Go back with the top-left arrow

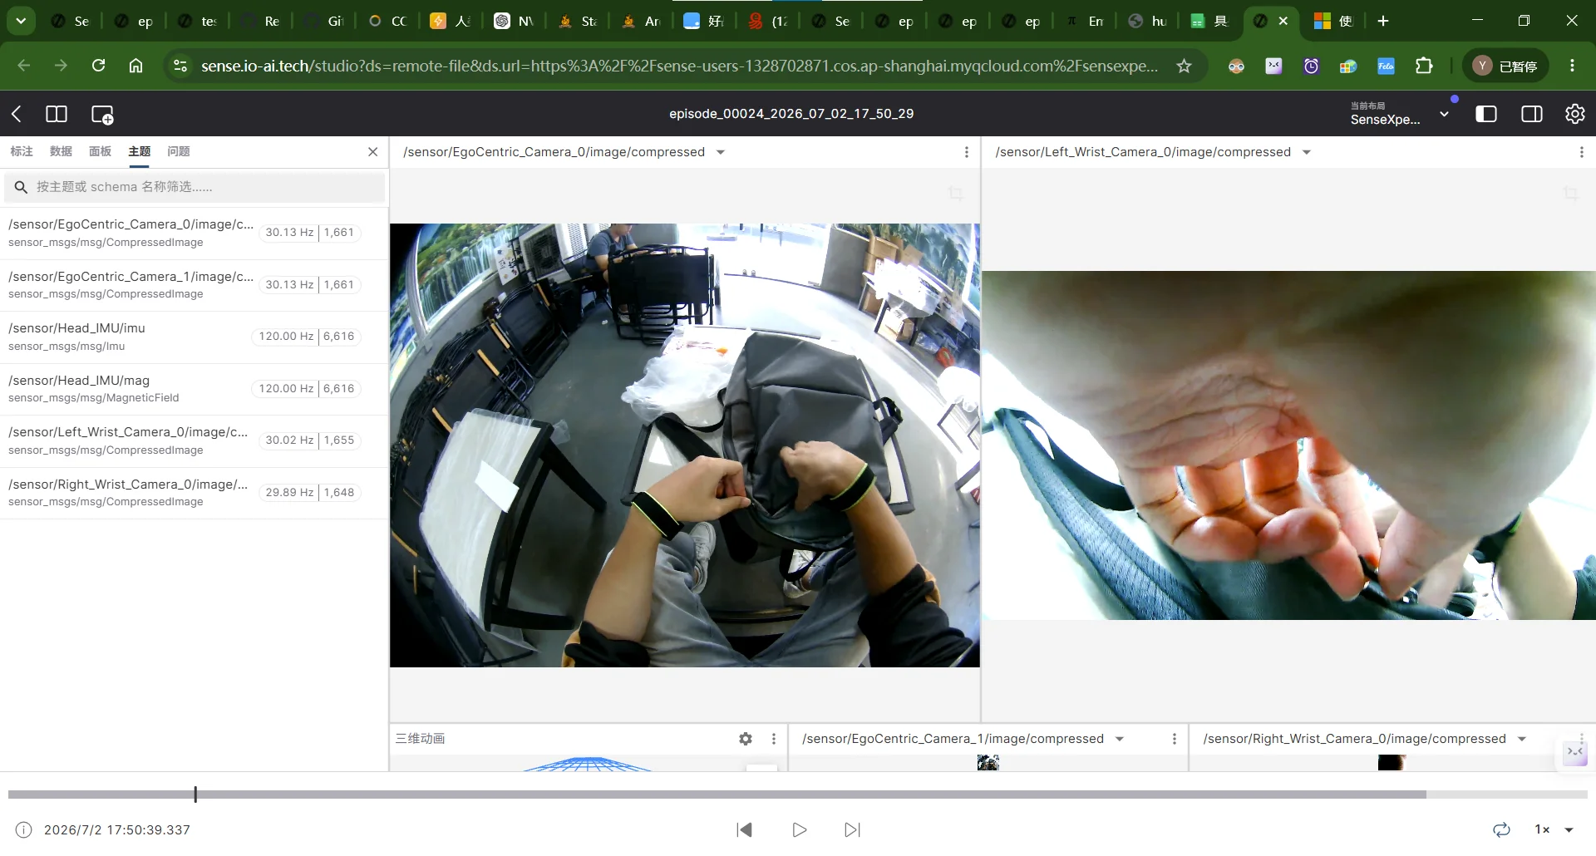coord(17,114)
